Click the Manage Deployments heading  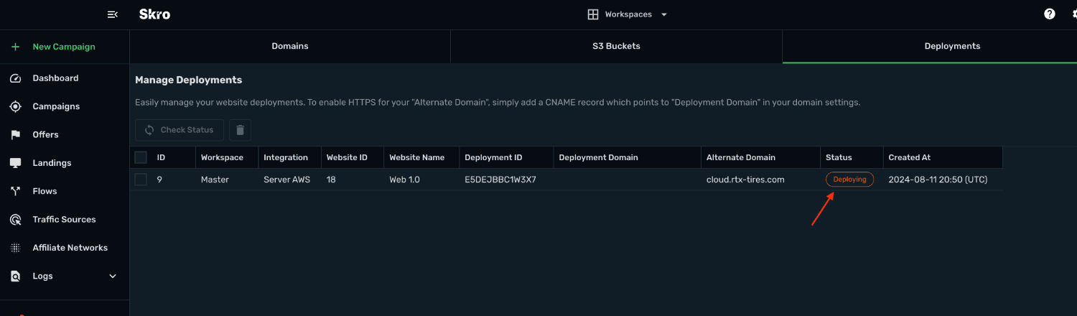189,80
